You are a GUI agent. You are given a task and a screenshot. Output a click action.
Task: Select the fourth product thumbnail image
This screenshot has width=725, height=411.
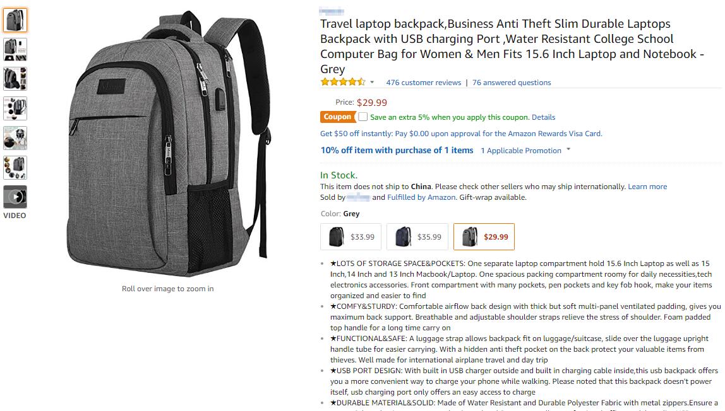(15, 108)
